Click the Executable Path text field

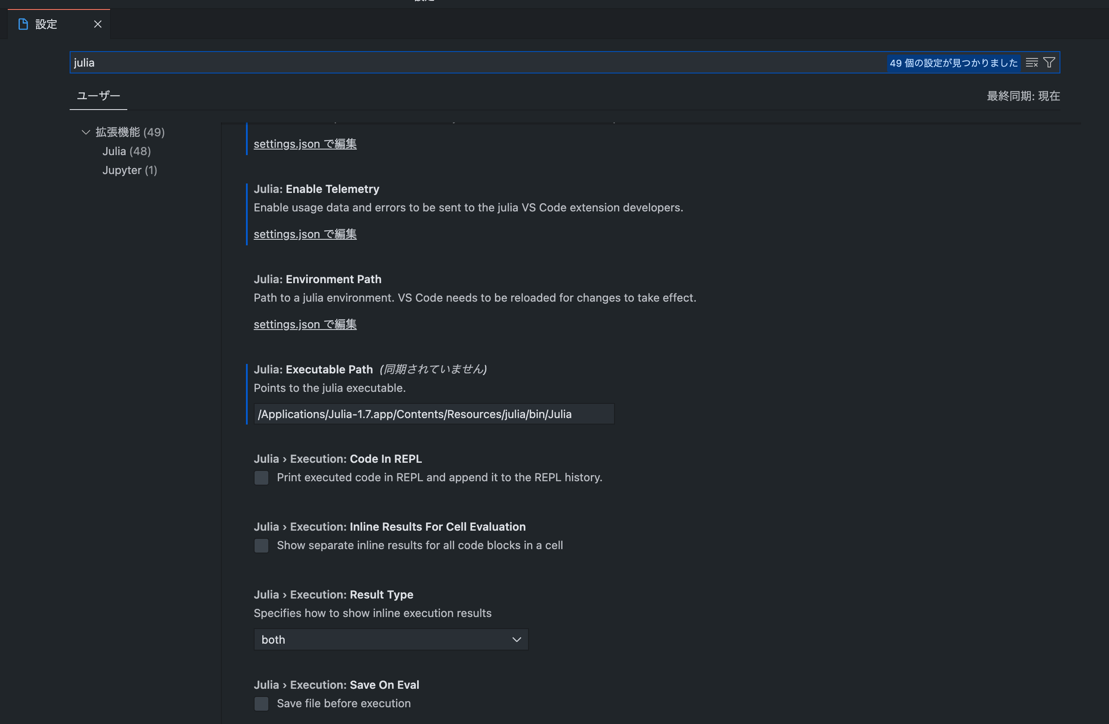pyautogui.click(x=434, y=414)
